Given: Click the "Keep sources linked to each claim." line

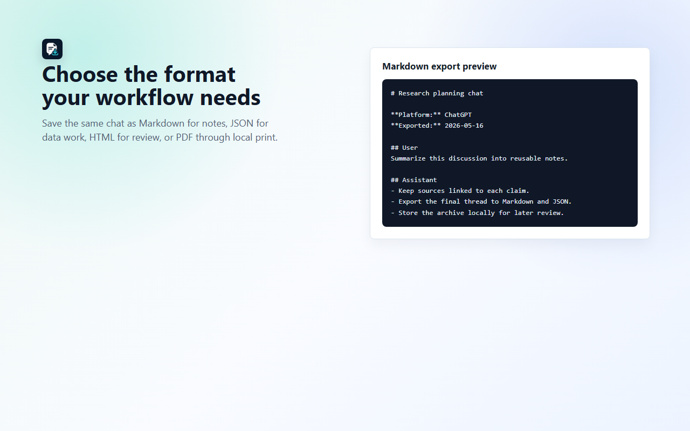Looking at the screenshot, I should (x=460, y=191).
